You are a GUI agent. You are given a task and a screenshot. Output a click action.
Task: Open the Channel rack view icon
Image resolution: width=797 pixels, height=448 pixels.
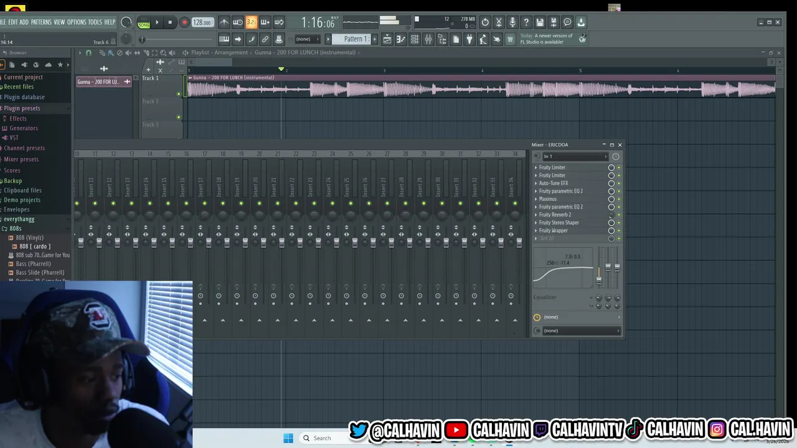[414, 39]
